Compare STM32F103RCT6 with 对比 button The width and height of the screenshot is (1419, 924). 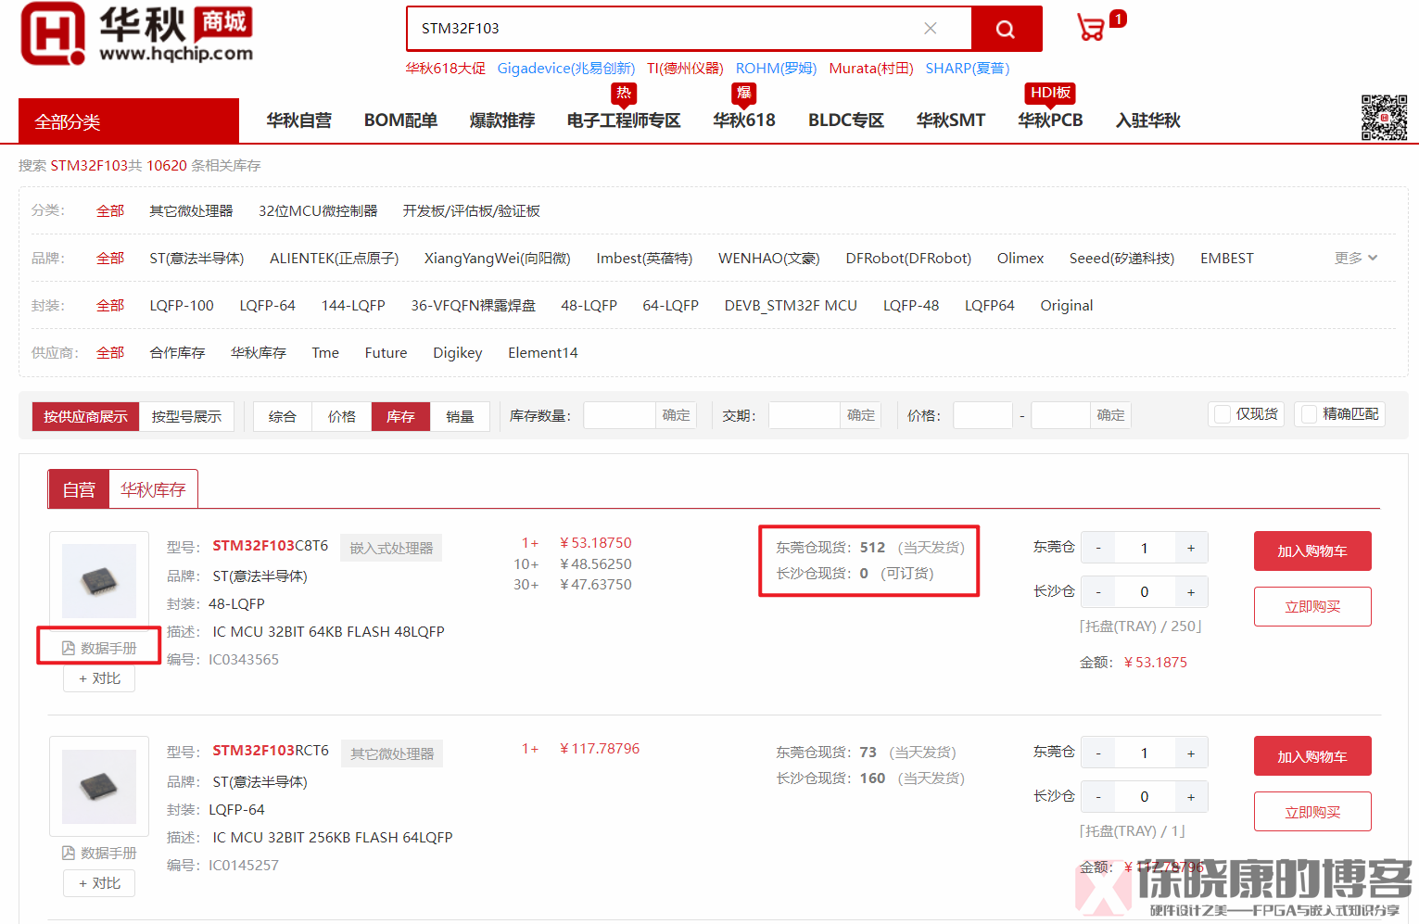pos(99,883)
